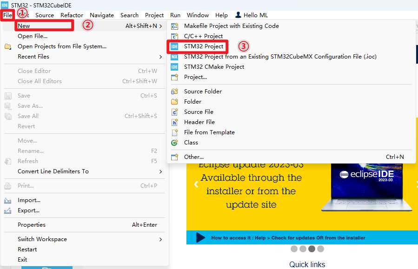This screenshot has width=418, height=269.
Task: Click the folder icon beside Open Projects
Action: point(8,46)
